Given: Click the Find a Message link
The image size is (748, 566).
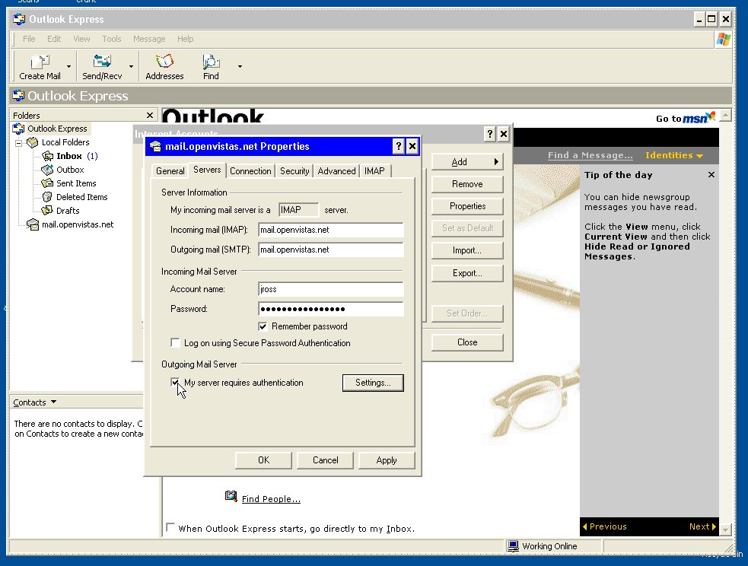Looking at the screenshot, I should tap(590, 155).
